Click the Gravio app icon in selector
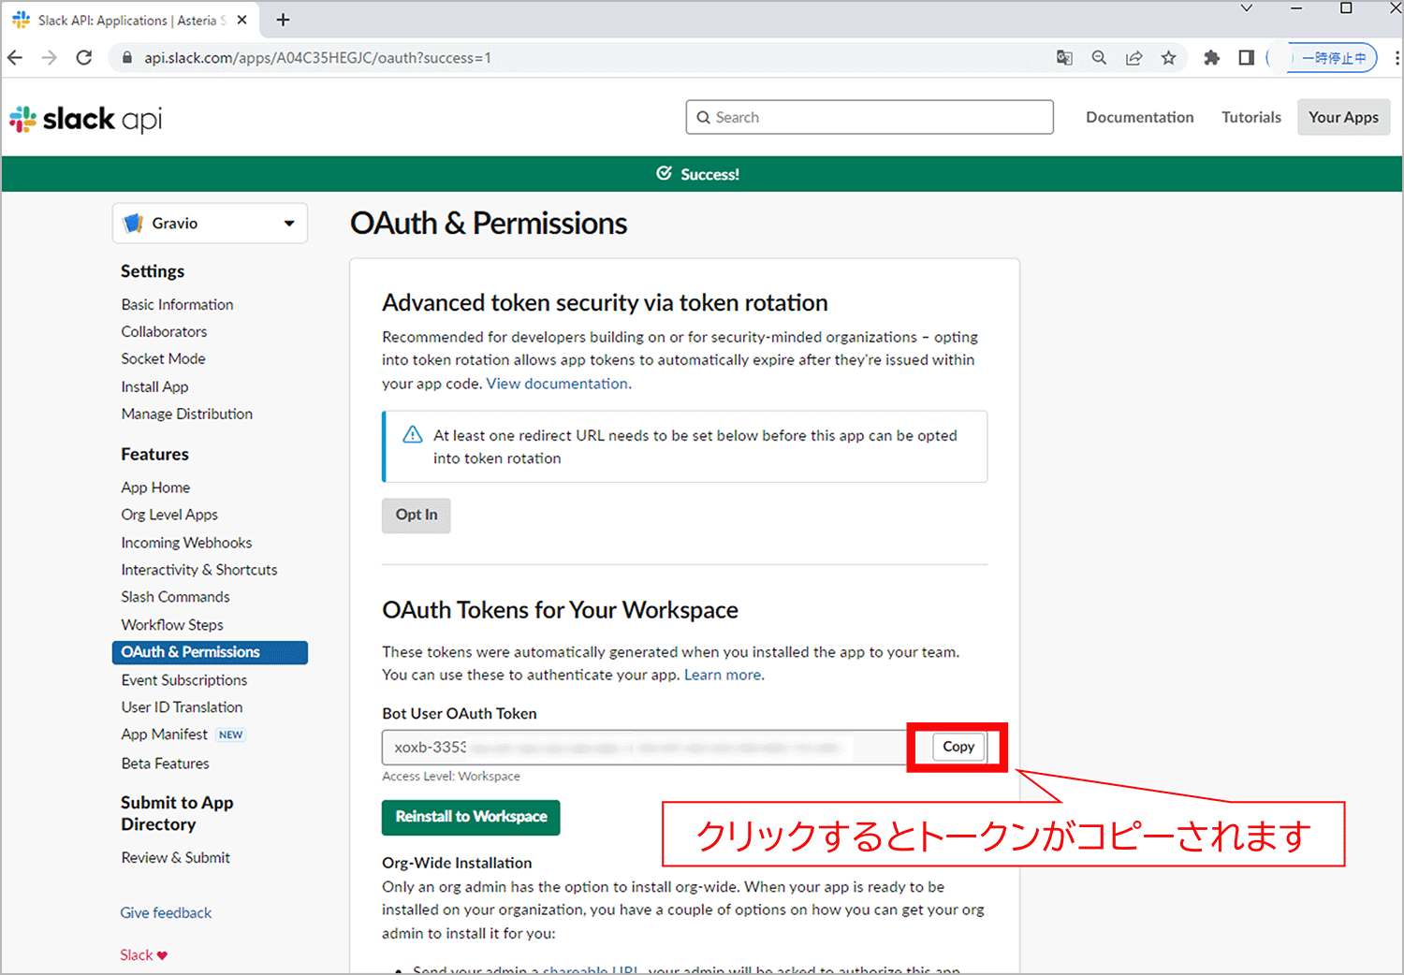Screen dimensions: 1404x975 [x=134, y=224]
